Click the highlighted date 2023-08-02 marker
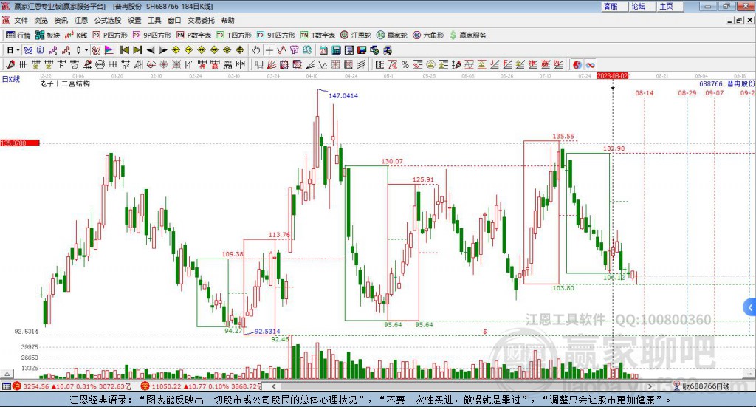Viewport: 756px width, 407px height. pyautogui.click(x=612, y=76)
